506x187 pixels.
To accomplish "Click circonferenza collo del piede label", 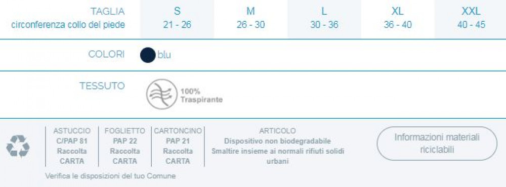I will click(68, 25).
